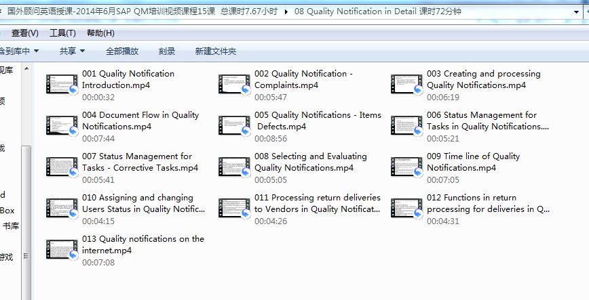Expand breadcrumb arrow before 08 Quality Notification
Screen dimensions: 589x300
pyautogui.click(x=286, y=12)
